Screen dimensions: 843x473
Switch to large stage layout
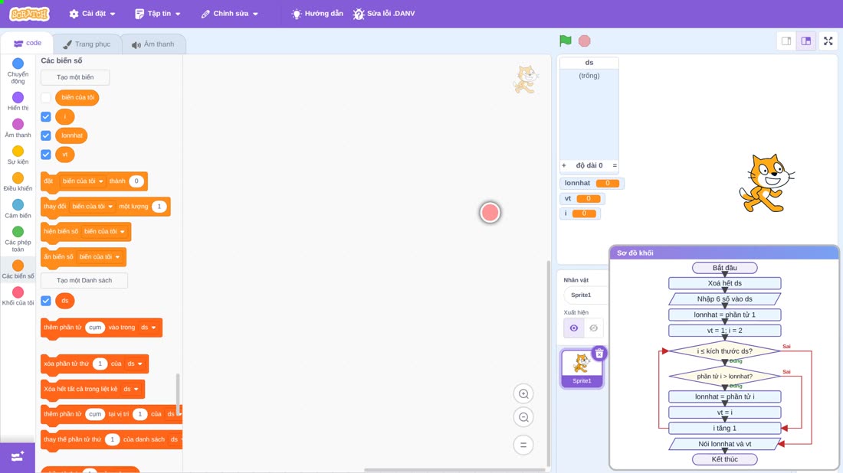point(806,41)
